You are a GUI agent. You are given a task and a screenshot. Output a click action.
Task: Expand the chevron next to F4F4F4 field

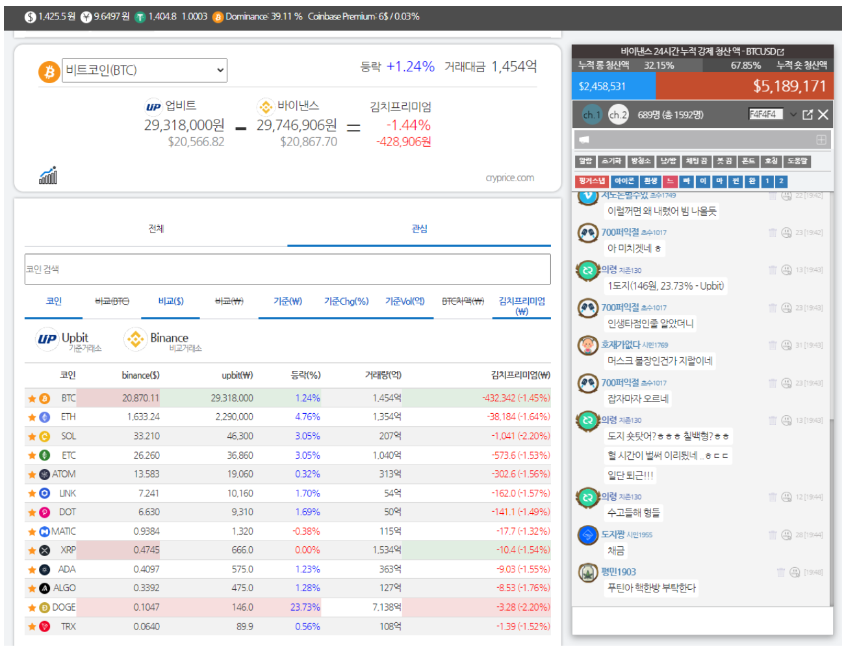tap(793, 114)
